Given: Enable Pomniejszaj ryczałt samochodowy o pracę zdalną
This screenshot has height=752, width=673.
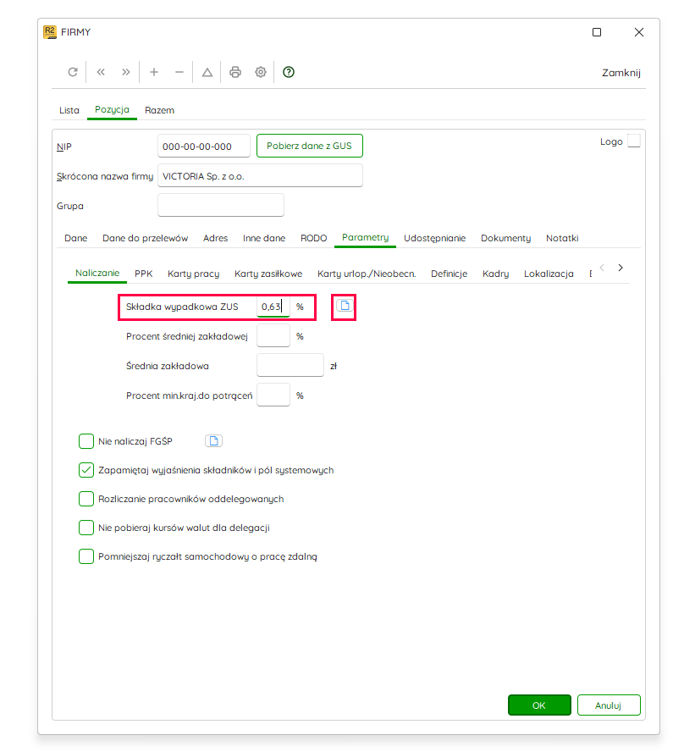Looking at the screenshot, I should point(86,556).
